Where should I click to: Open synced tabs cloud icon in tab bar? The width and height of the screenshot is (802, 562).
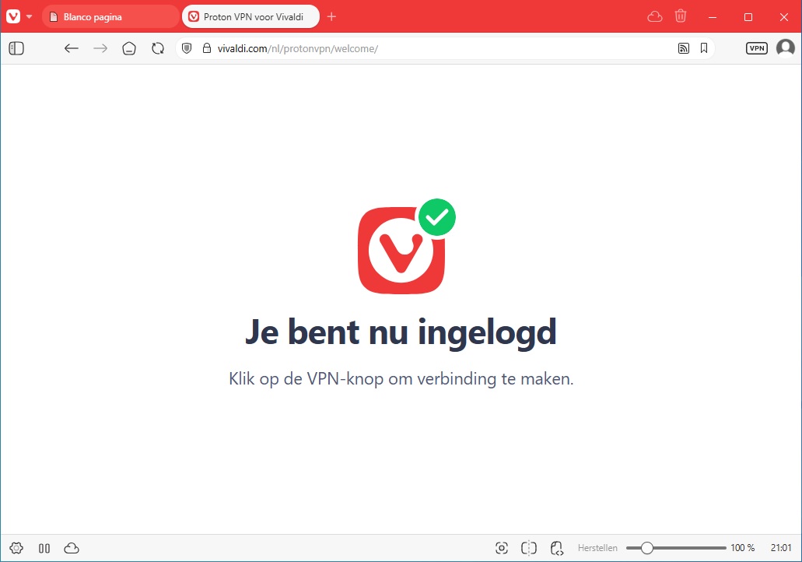click(x=654, y=16)
